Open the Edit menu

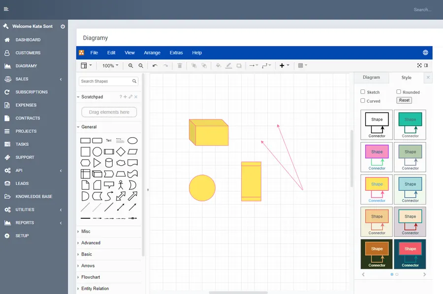tap(111, 53)
